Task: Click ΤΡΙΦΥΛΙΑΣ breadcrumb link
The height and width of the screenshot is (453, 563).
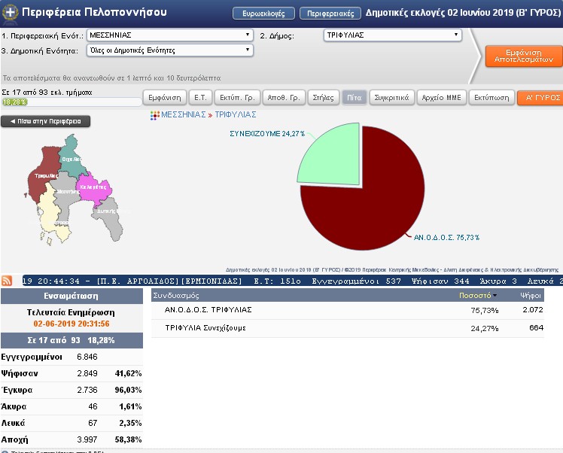Action: pos(236,115)
